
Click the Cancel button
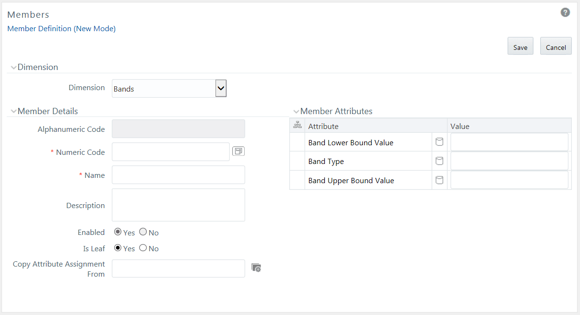click(x=556, y=47)
